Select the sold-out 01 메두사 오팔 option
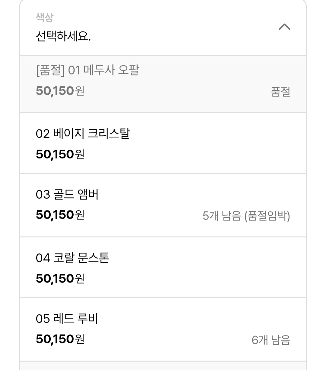The image size is (326, 370). [x=88, y=70]
